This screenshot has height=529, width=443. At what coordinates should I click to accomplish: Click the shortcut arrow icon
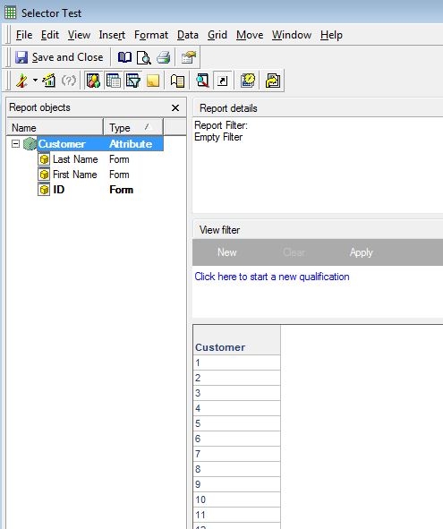coord(222,81)
